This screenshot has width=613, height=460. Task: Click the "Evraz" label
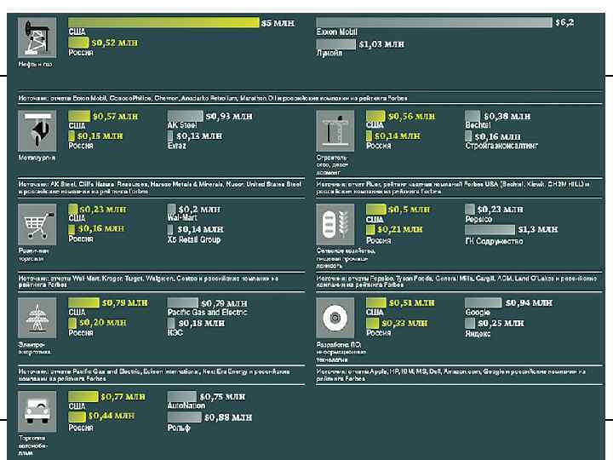[177, 146]
